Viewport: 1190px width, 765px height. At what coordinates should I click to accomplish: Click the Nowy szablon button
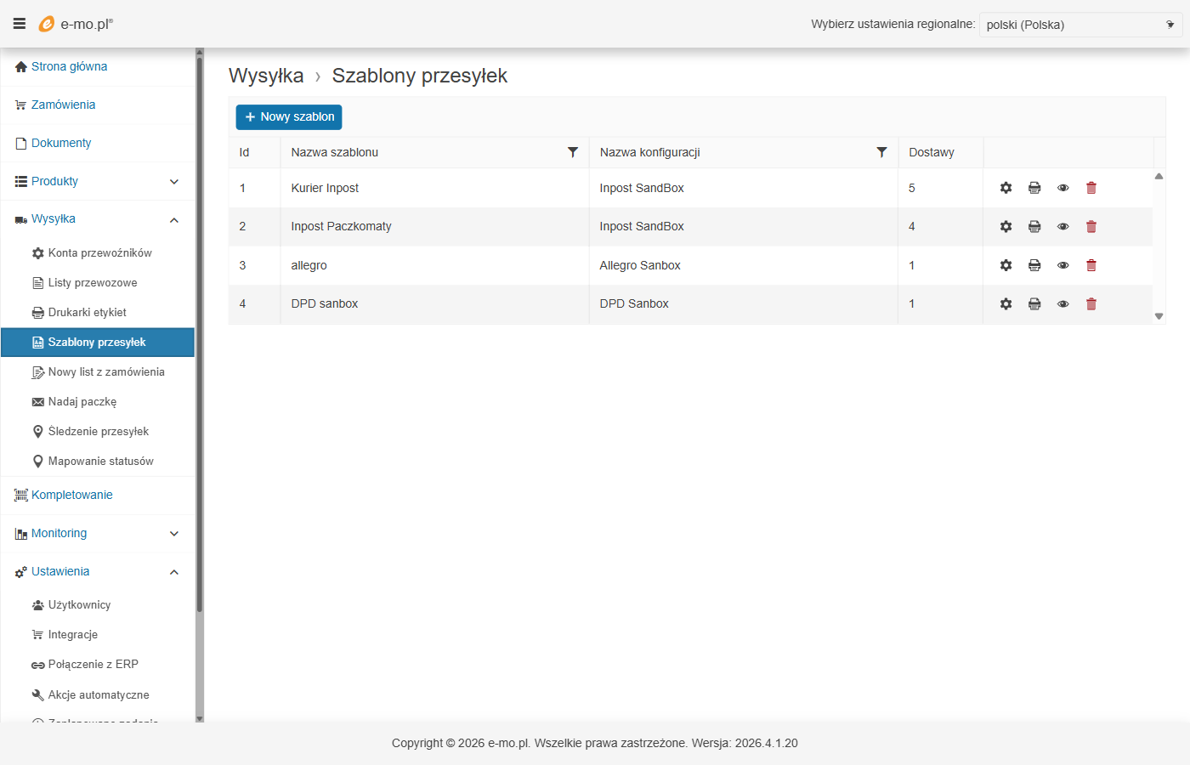289,117
